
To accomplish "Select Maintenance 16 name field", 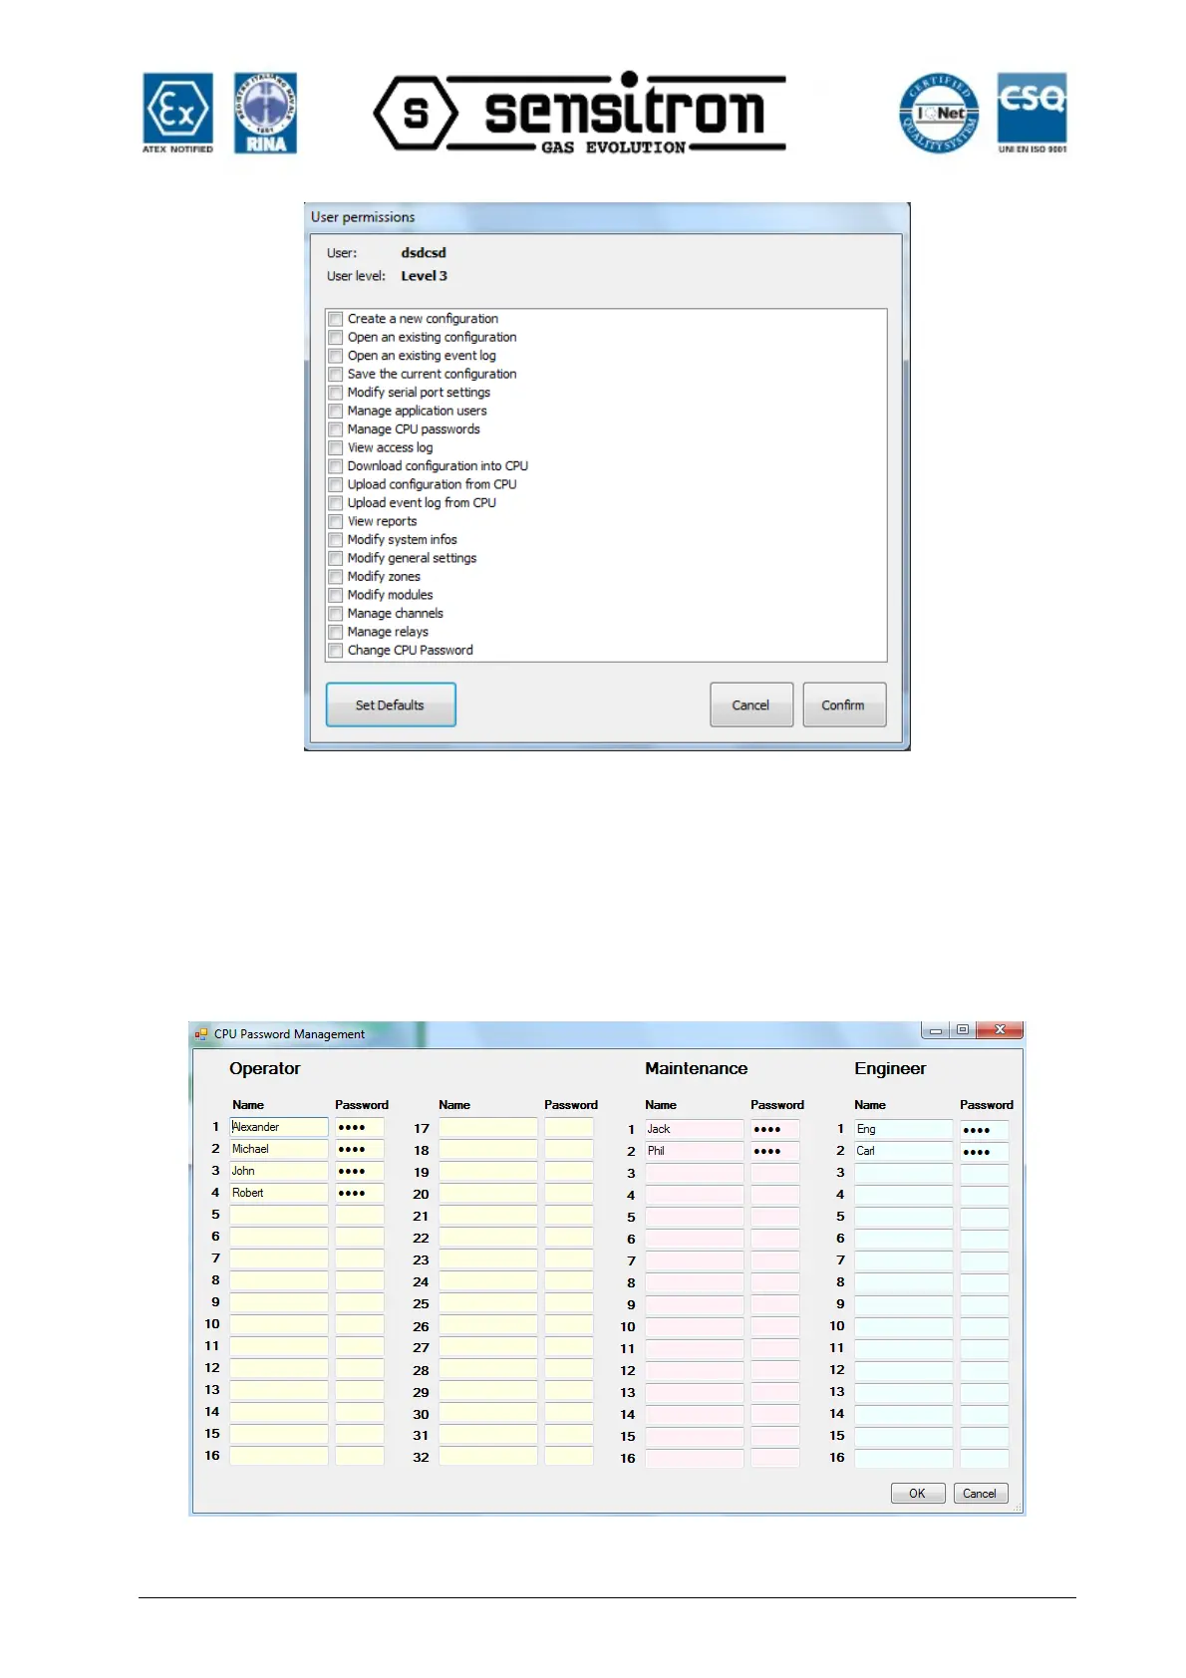I will pos(695,1458).
